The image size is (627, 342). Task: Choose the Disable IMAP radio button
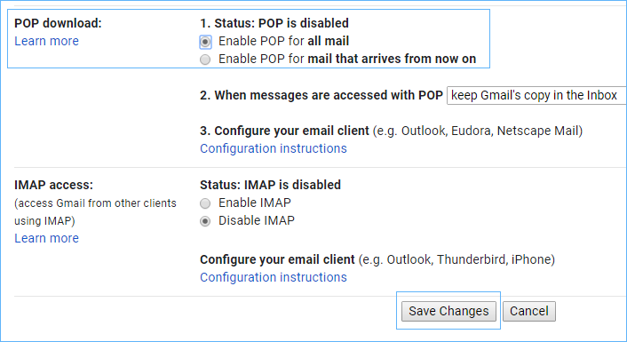click(x=205, y=221)
